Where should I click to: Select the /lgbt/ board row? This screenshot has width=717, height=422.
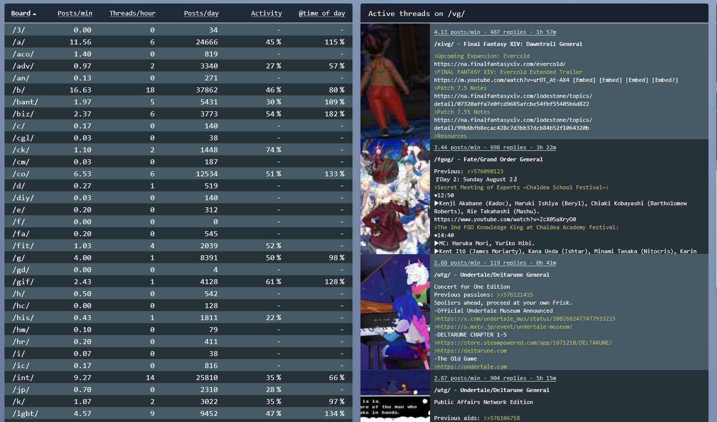178,414
